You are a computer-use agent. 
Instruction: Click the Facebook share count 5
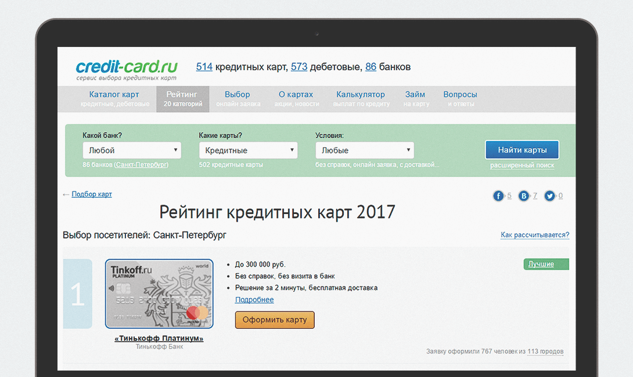[x=509, y=195]
